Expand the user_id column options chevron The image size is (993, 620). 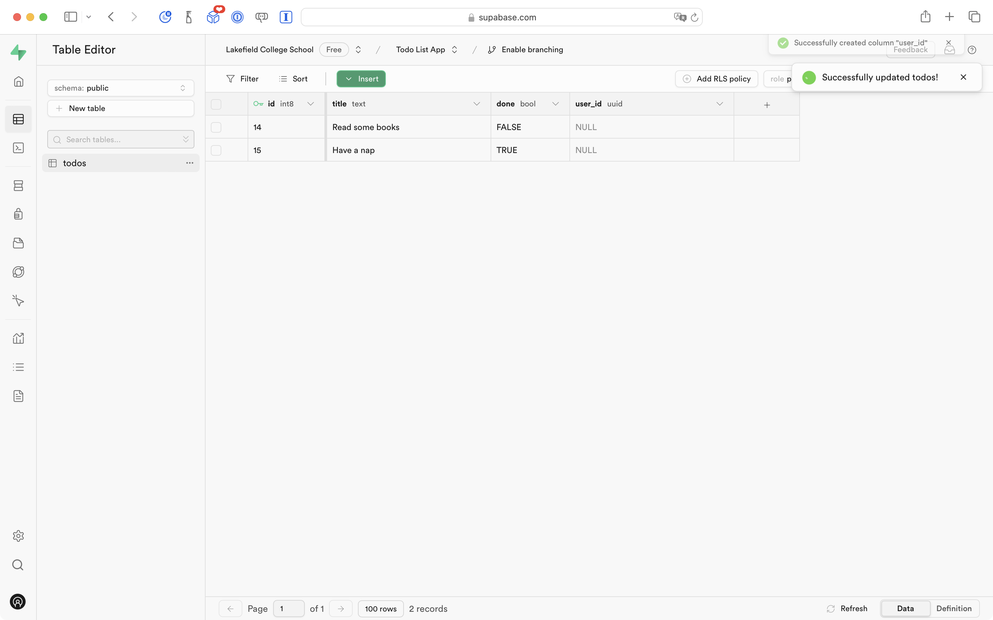click(x=719, y=104)
